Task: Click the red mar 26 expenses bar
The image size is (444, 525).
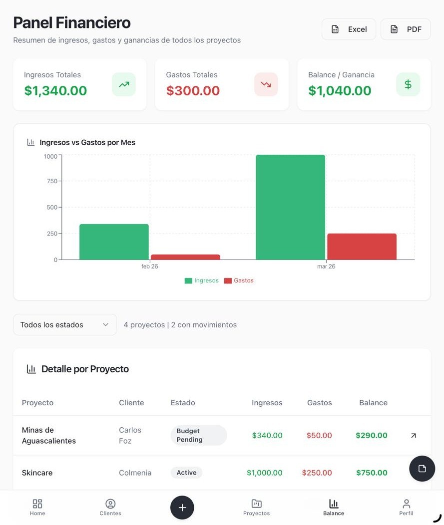Action: pos(362,247)
